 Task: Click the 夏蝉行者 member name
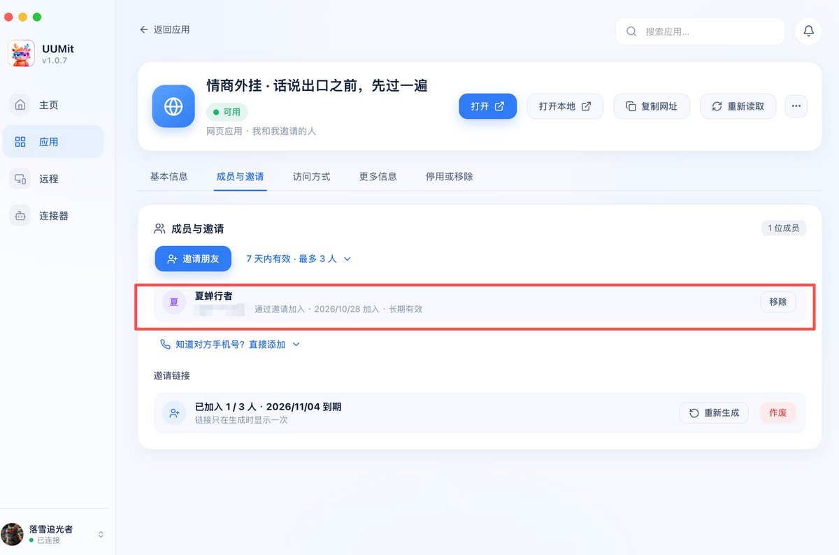(213, 296)
